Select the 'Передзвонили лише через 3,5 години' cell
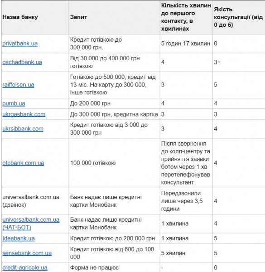Image resolution: width=265 pixels, height=272 pixels. click(186, 201)
